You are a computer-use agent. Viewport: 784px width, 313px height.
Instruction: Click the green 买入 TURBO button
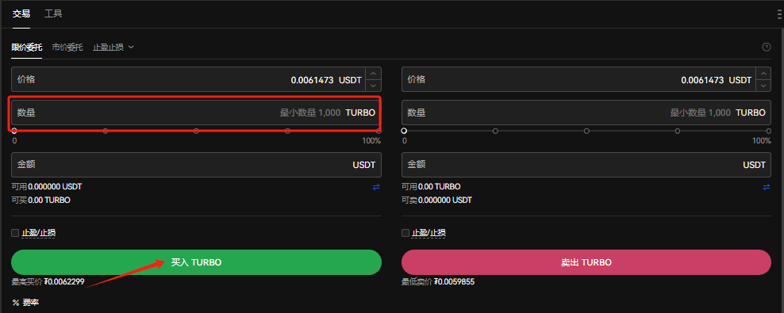[x=197, y=262]
